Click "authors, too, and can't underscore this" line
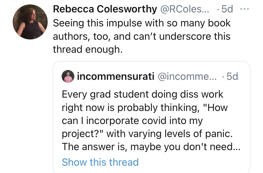 coord(141,37)
